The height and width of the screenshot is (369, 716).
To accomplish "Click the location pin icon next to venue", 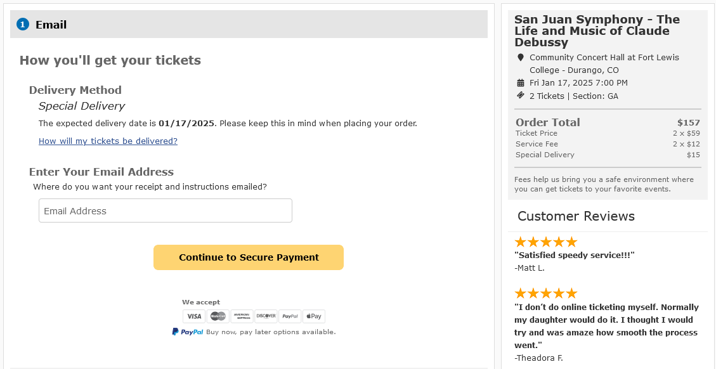I will tap(521, 58).
